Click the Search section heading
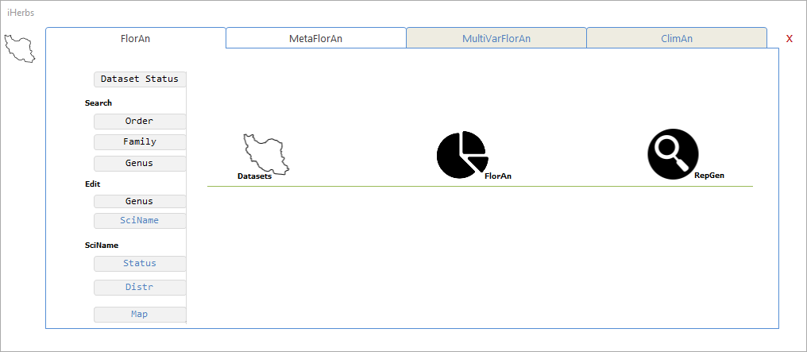Image resolution: width=807 pixels, height=352 pixels. click(x=98, y=103)
